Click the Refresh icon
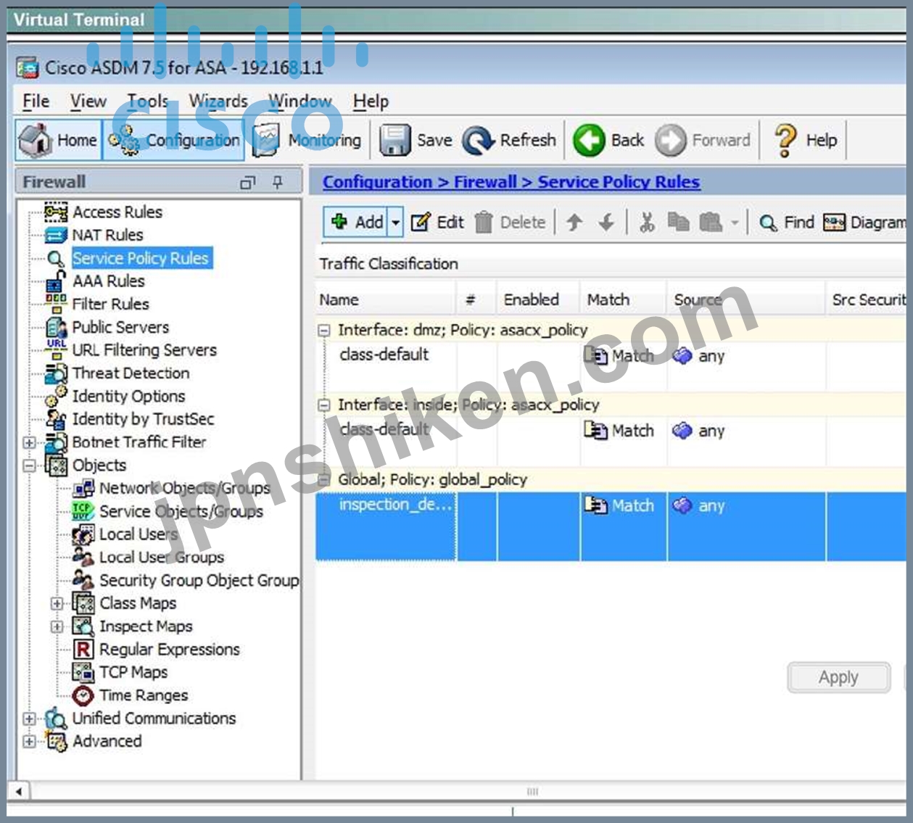 coord(479,140)
